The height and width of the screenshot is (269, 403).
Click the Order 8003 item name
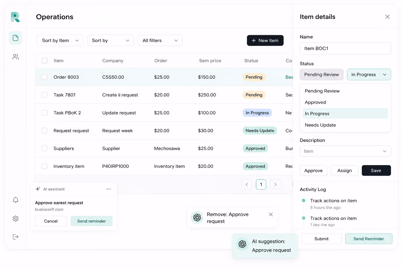66,77
